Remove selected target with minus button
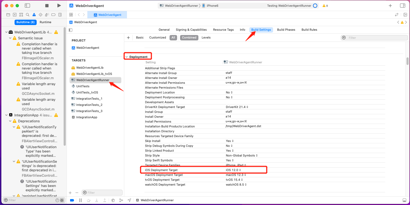 tap(77, 193)
